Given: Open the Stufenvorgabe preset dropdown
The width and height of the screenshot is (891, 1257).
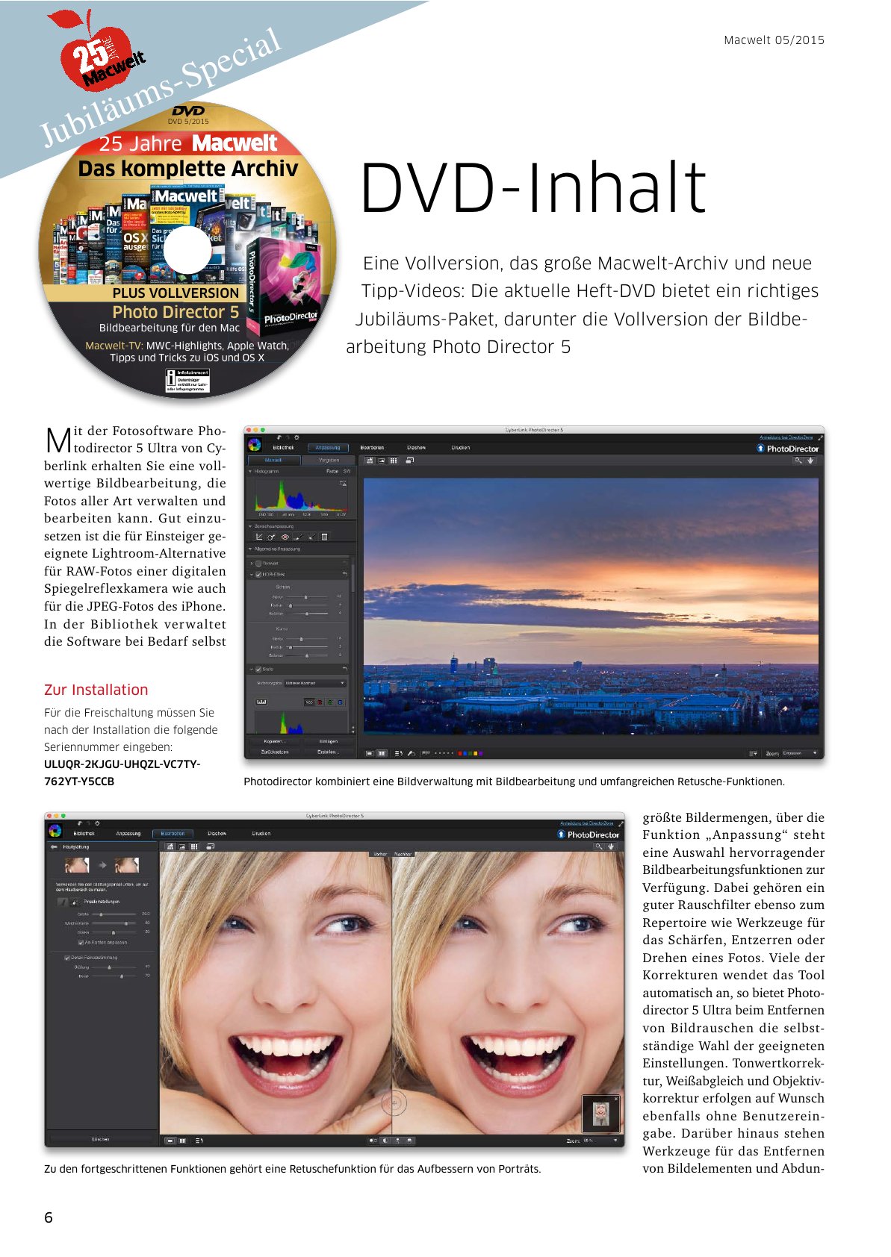Looking at the screenshot, I should 314,683.
